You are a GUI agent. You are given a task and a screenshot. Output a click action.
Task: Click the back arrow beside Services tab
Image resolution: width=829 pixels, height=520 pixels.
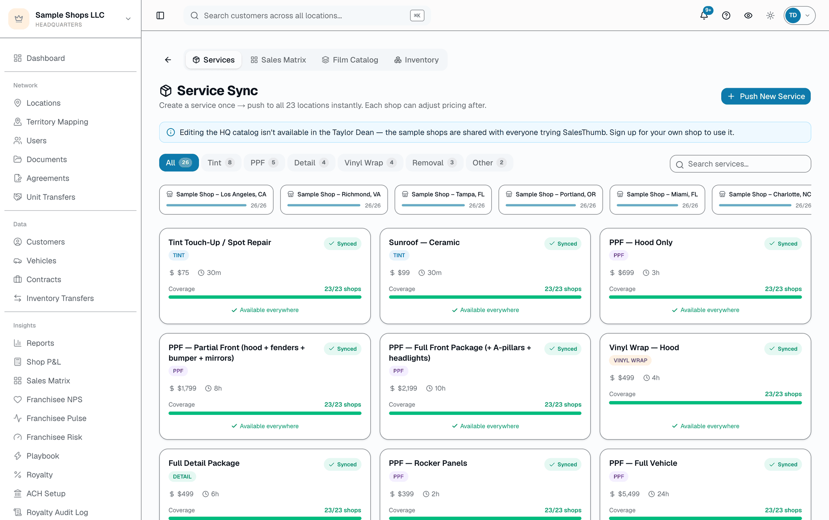pyautogui.click(x=168, y=60)
